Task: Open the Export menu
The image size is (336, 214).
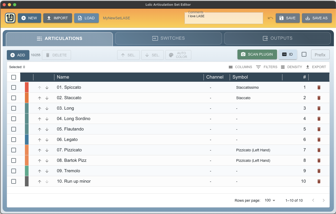Action: [316, 67]
